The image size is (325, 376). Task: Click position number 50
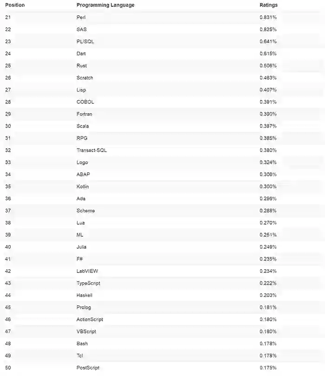click(8, 367)
